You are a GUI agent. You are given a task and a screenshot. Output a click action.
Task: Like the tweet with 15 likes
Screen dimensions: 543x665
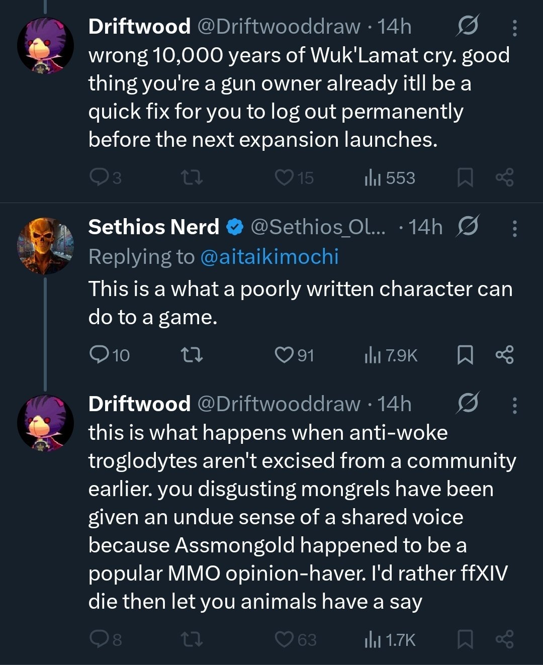pyautogui.click(x=284, y=177)
